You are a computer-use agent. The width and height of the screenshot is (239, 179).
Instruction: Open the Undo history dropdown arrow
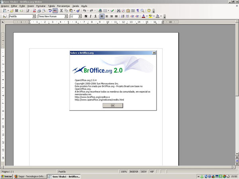pos(88,11)
